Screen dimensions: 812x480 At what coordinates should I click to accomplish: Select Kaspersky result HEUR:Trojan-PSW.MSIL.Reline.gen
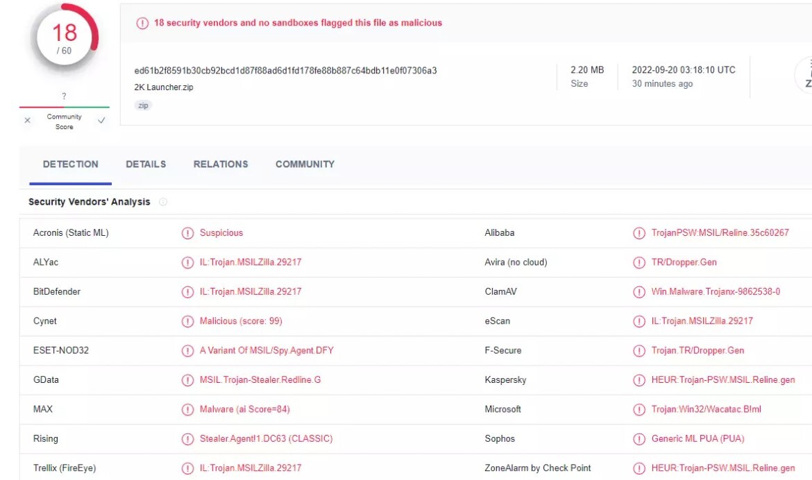[x=723, y=379]
